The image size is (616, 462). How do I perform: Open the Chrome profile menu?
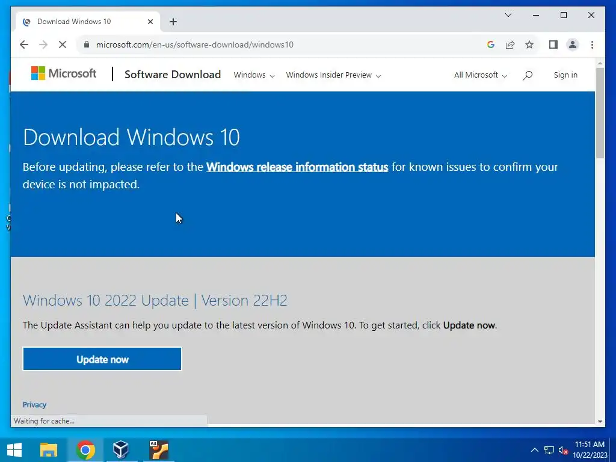click(x=573, y=45)
